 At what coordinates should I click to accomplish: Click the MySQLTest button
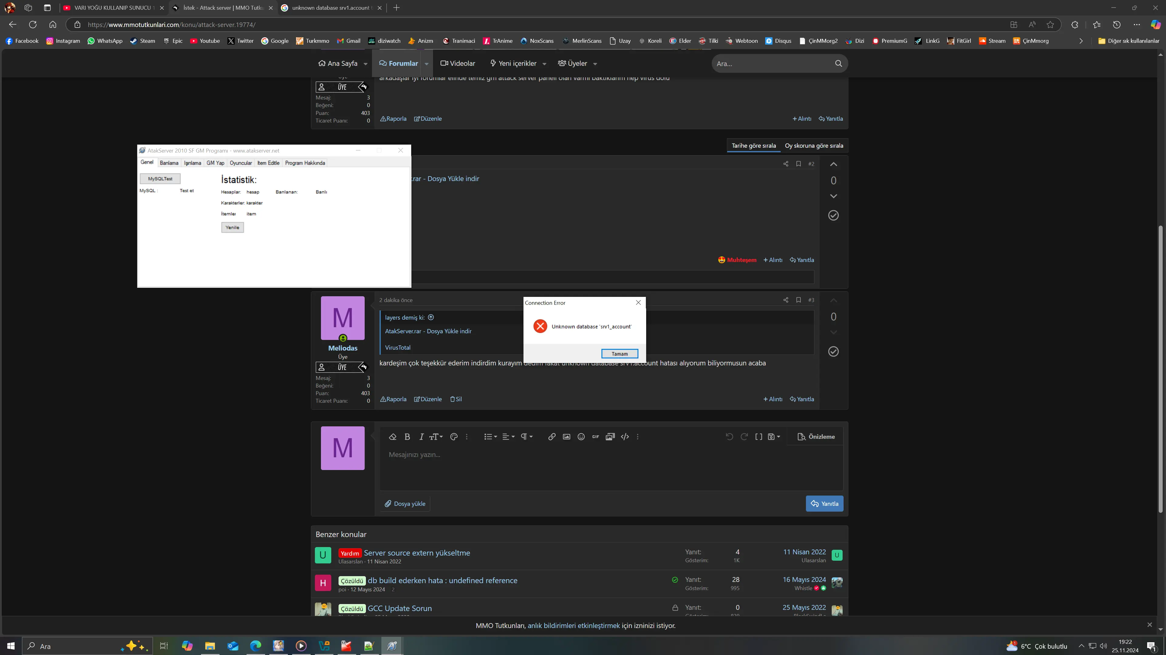[160, 179]
